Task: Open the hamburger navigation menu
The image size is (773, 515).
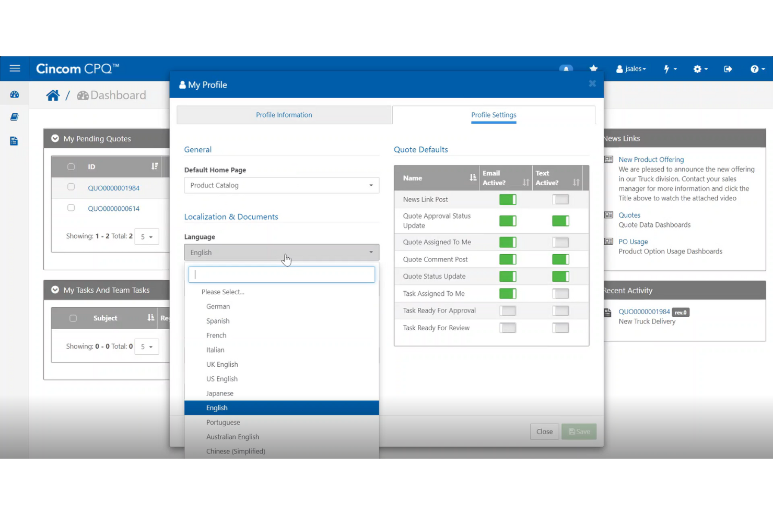Action: coord(15,68)
